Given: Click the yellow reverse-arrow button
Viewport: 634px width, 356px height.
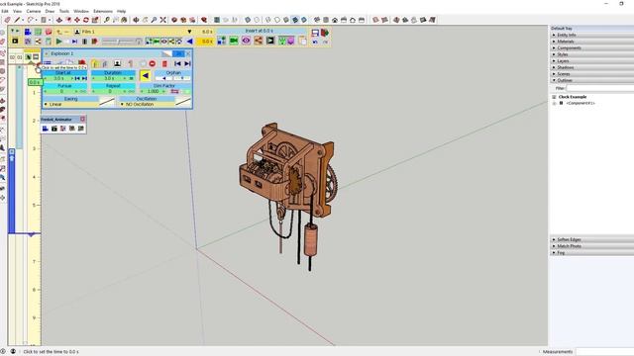Looking at the screenshot, I should click(x=146, y=75).
